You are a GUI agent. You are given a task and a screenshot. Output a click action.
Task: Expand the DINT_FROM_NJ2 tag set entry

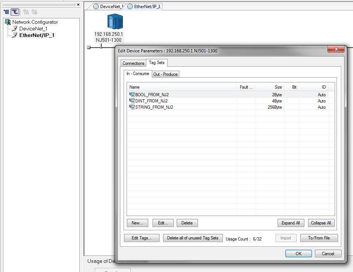(x=133, y=101)
